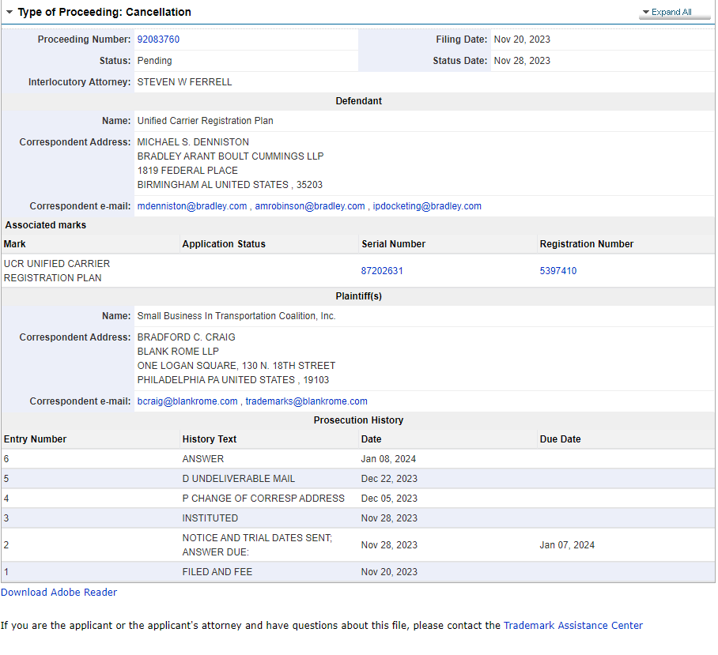Image resolution: width=718 pixels, height=655 pixels.
Task: Click defendant name Unified Carrier Registration Plan
Action: (205, 121)
